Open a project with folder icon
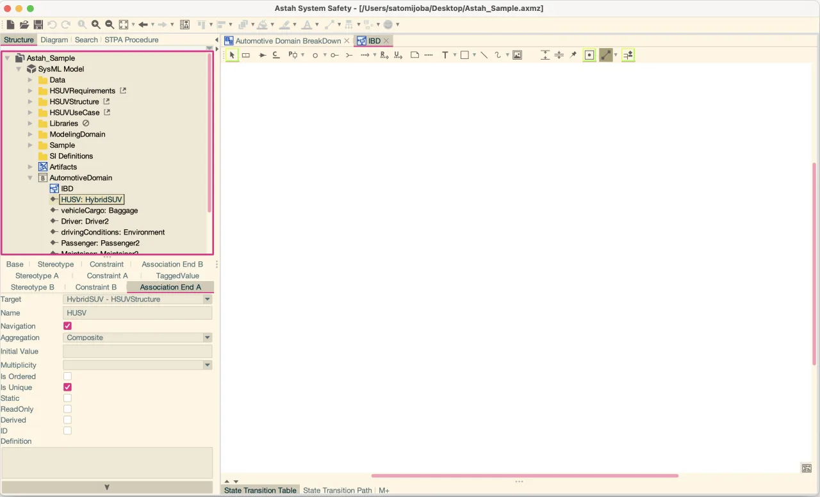This screenshot has height=497, width=820. click(x=24, y=24)
